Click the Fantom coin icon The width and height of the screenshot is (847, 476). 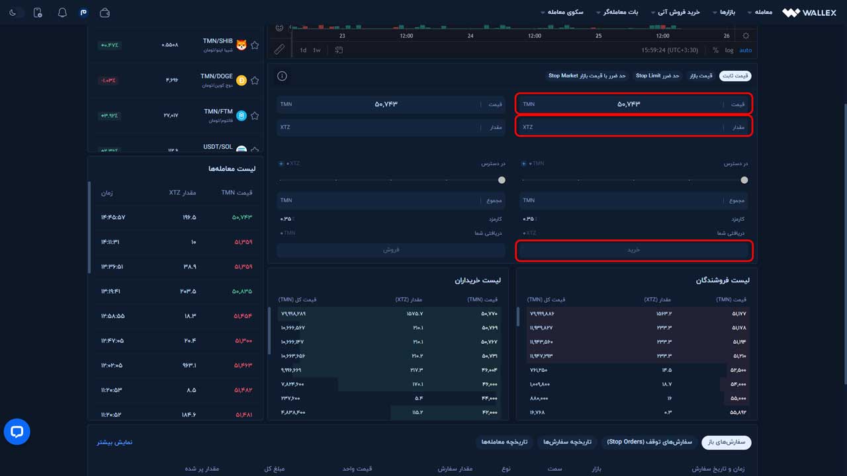(x=242, y=116)
